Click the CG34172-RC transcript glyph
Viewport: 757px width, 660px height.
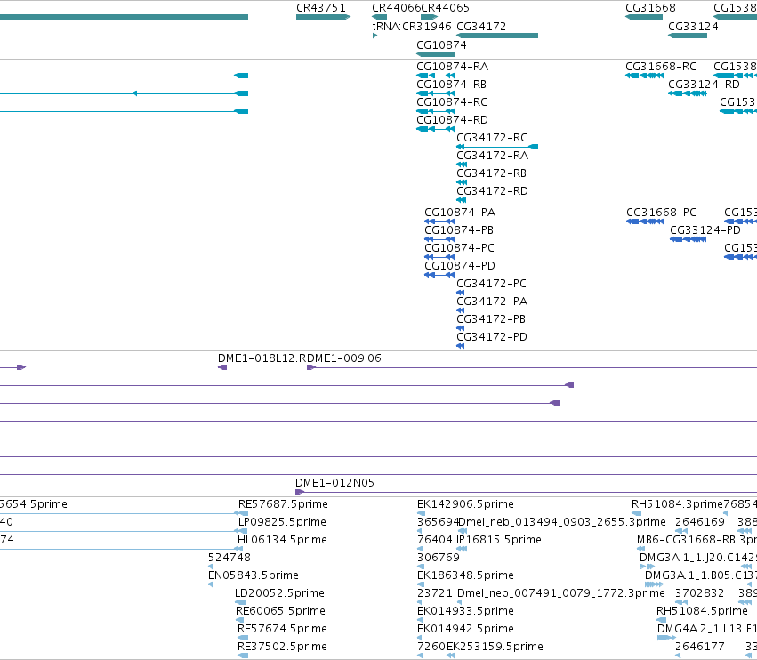pyautogui.click(x=497, y=147)
